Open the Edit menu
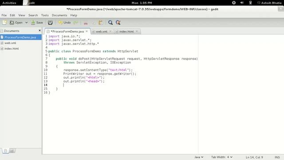The width and height of the screenshot is (284, 160). 12,15
